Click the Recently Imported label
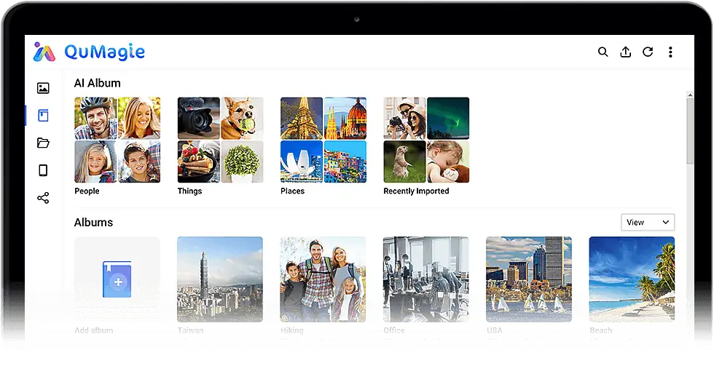The width and height of the screenshot is (714, 366). (416, 191)
